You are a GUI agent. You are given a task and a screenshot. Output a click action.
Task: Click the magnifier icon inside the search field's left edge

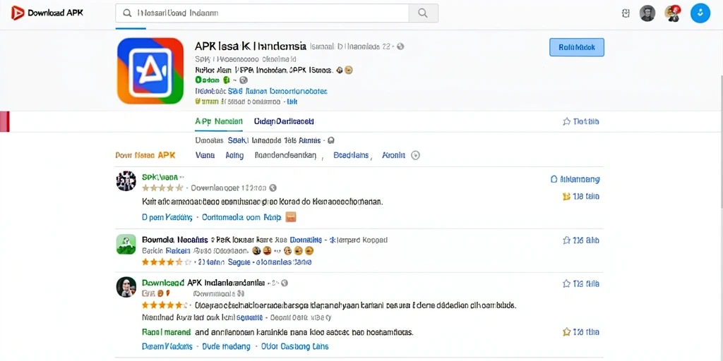click(127, 13)
